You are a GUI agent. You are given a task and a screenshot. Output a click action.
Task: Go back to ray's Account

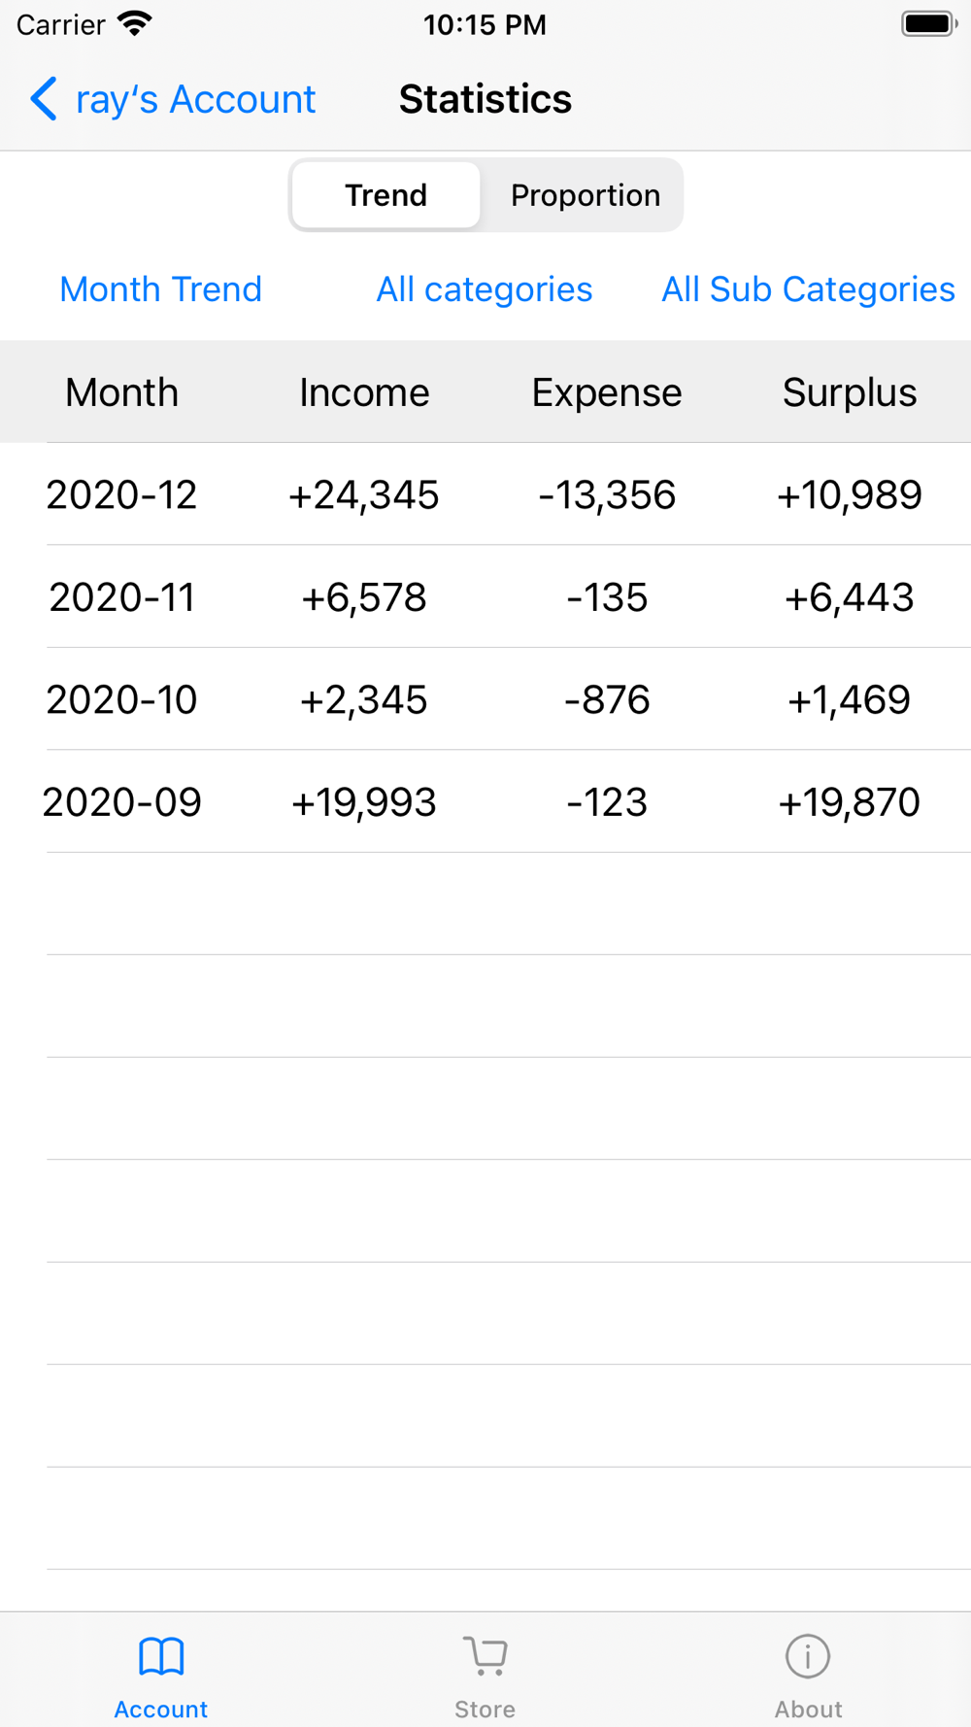(x=195, y=99)
